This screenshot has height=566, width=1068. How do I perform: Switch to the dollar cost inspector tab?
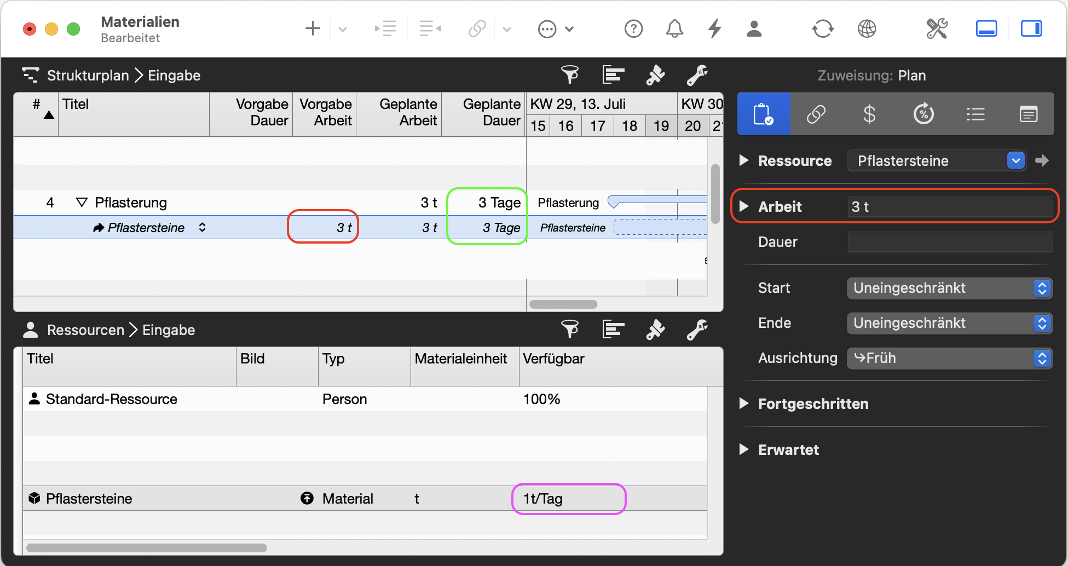869,114
